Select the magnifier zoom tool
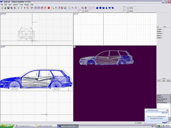 pyautogui.click(x=53, y=8)
